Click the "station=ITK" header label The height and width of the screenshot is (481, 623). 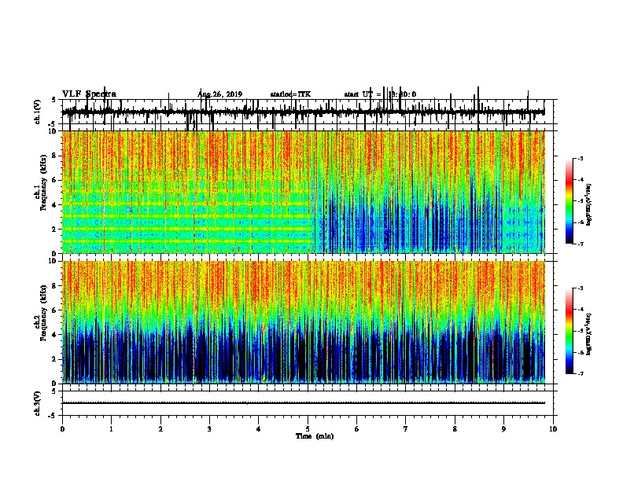(x=290, y=94)
